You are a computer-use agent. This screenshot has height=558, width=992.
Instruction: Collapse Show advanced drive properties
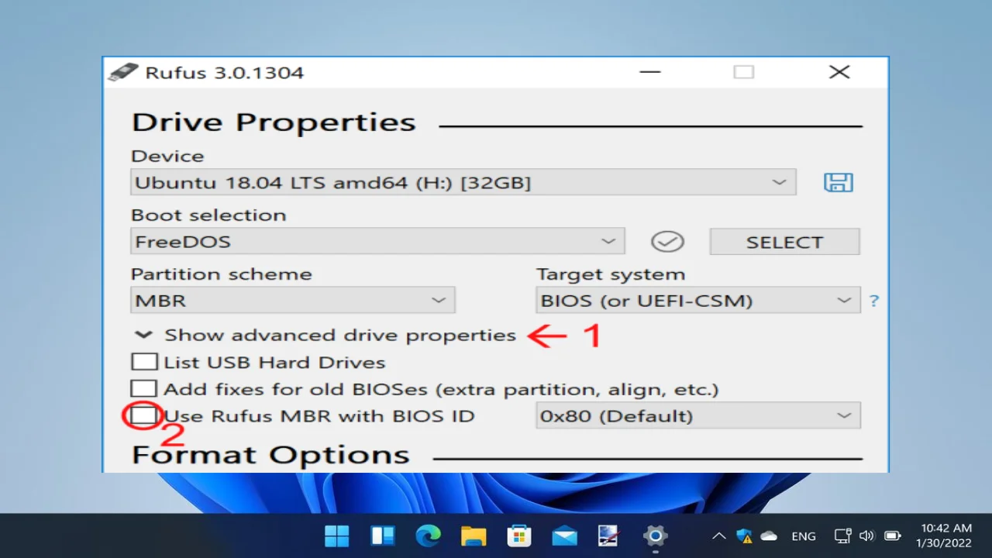[325, 335]
